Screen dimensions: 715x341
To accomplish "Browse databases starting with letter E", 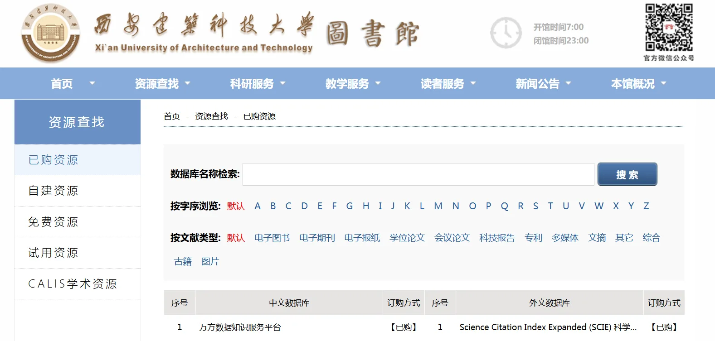I will click(x=320, y=206).
